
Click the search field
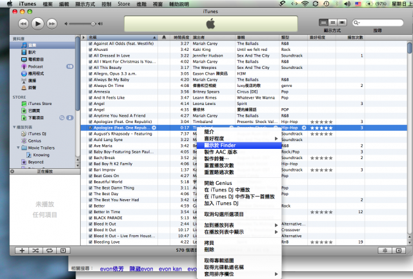point(378,23)
